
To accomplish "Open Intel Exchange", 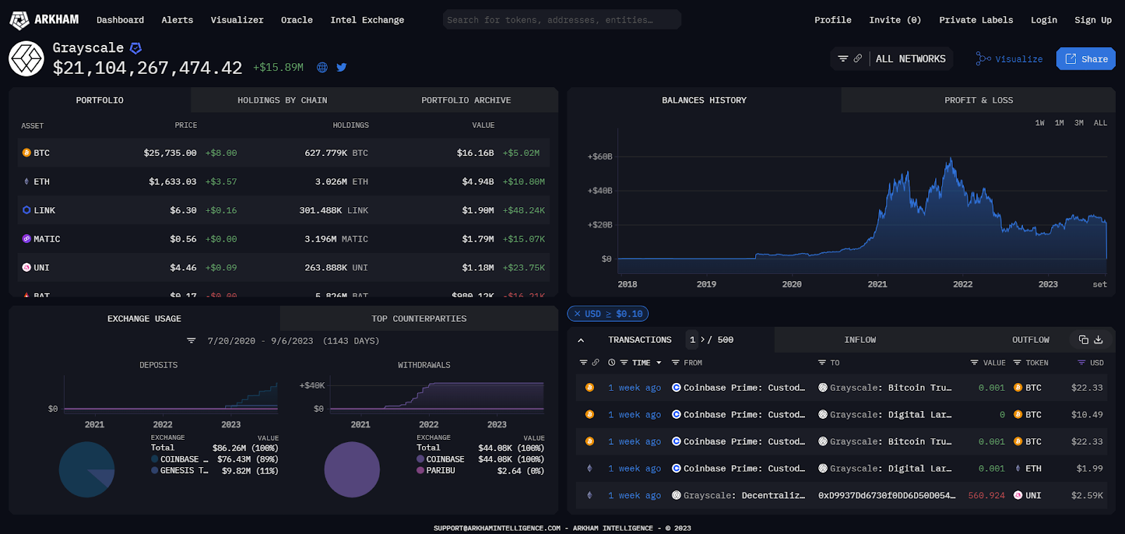I will 367,20.
